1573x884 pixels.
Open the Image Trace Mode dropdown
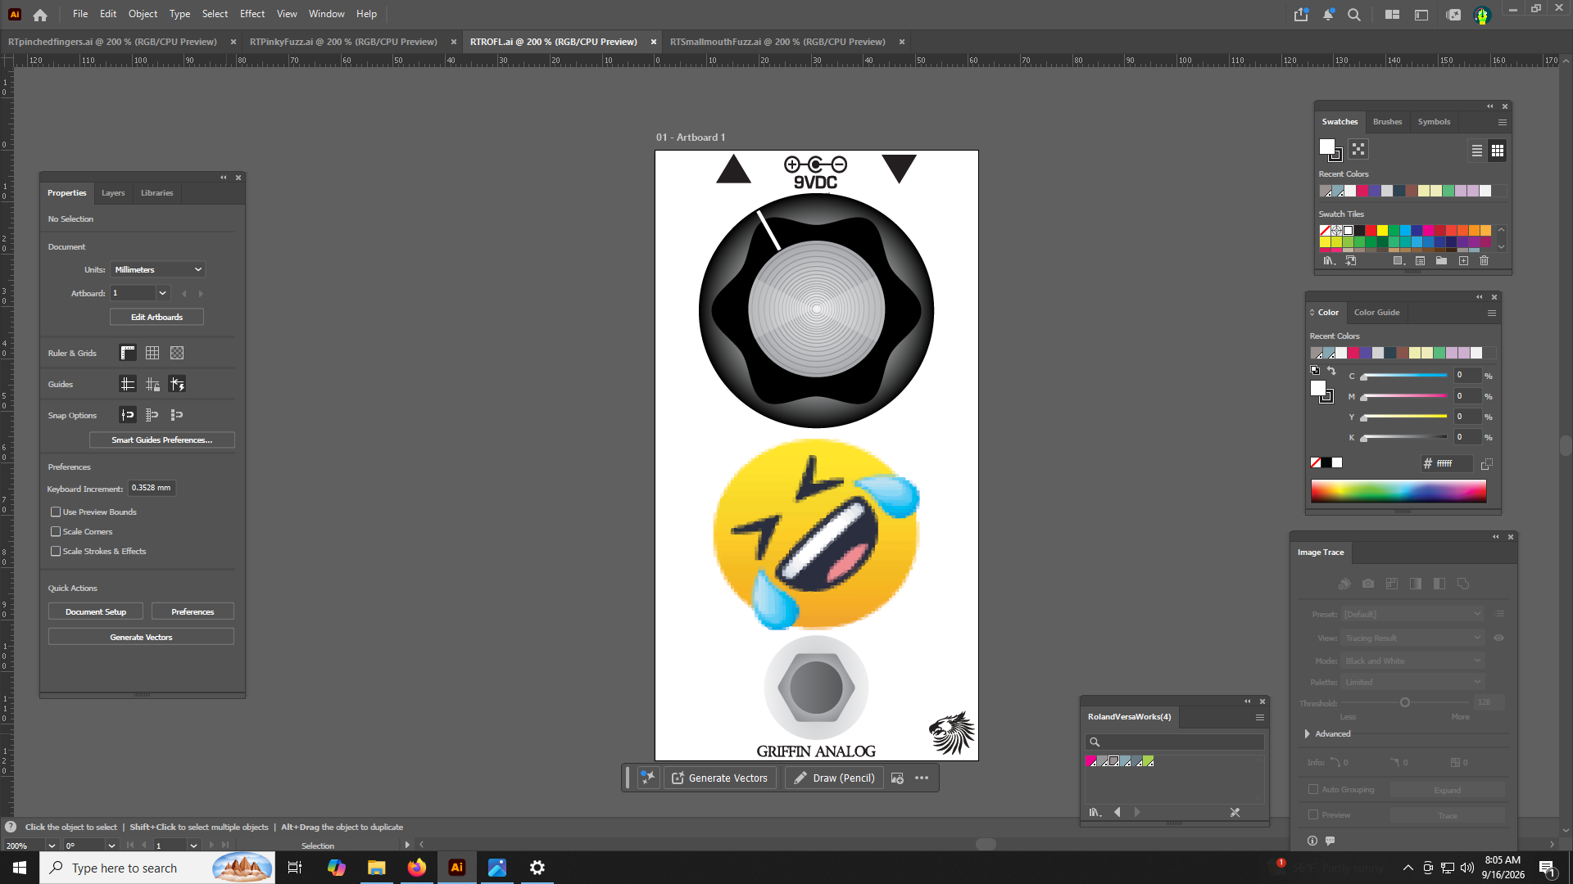tap(1412, 661)
